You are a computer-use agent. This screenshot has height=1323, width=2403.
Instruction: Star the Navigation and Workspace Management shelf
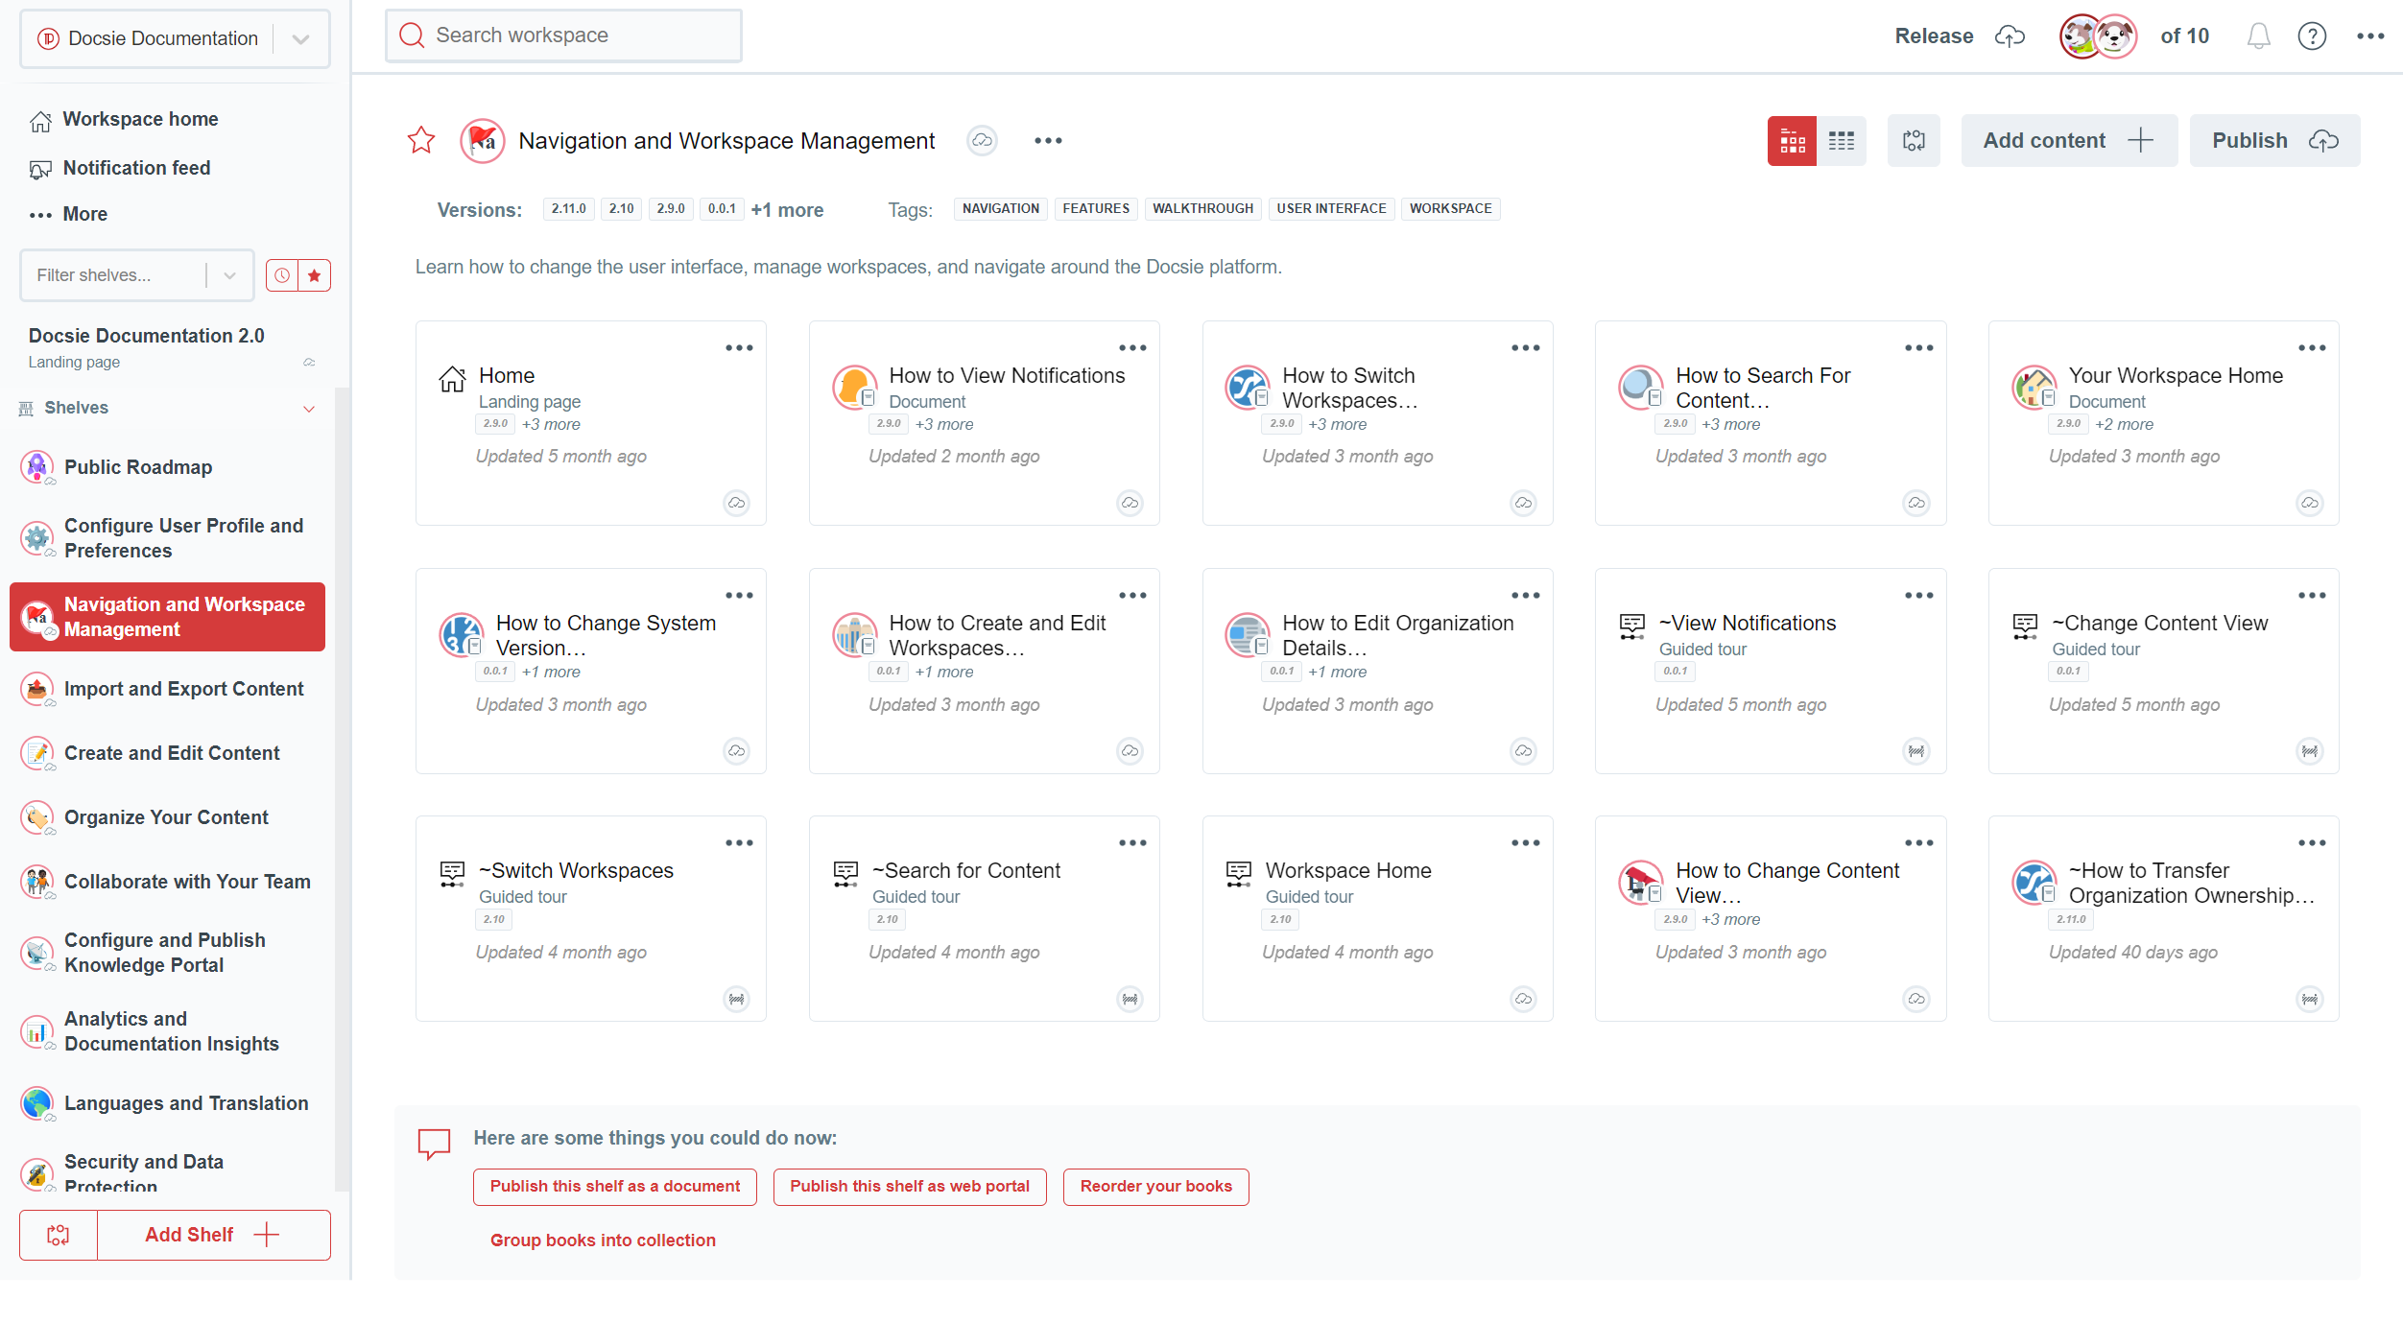click(421, 141)
